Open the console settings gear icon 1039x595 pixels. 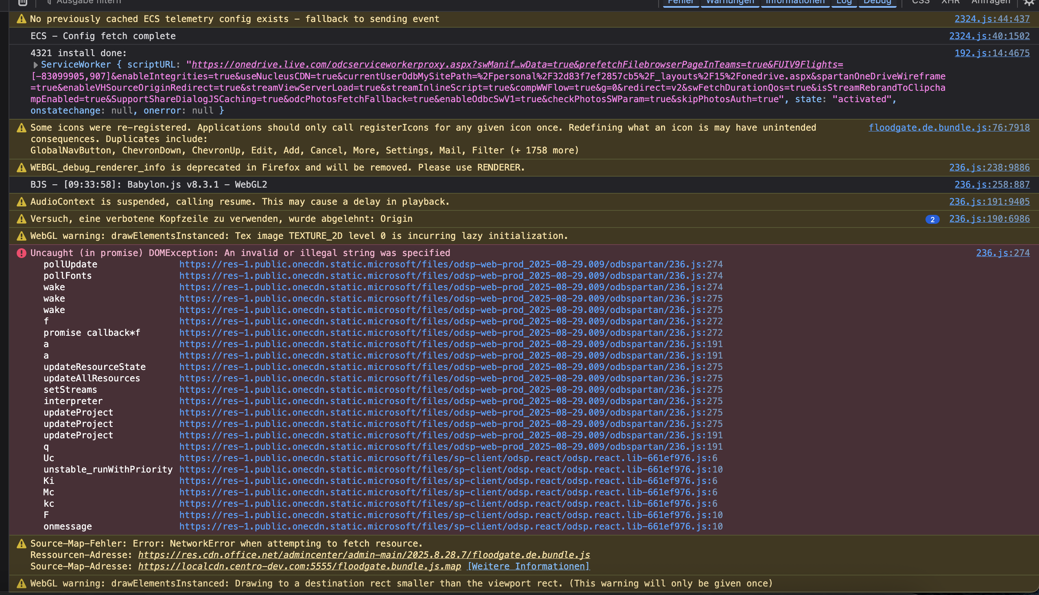tap(1030, 2)
